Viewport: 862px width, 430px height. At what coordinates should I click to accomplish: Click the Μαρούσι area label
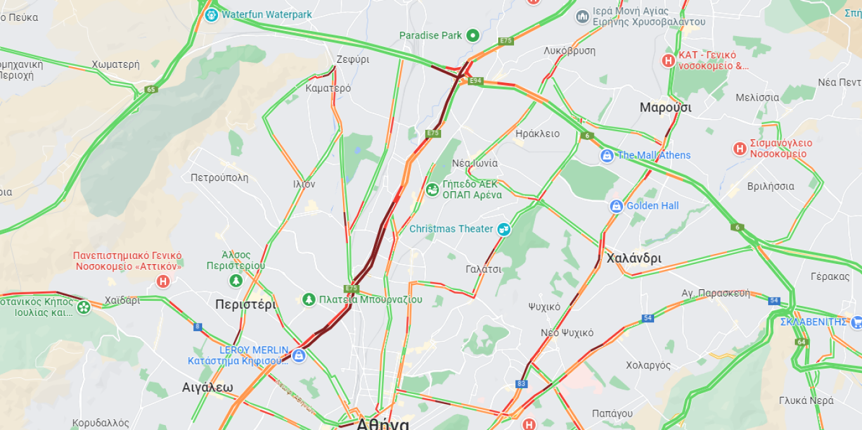pos(666,107)
